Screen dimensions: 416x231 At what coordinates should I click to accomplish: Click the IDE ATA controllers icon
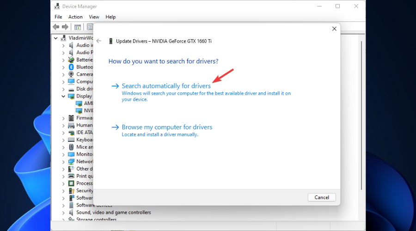click(71, 133)
